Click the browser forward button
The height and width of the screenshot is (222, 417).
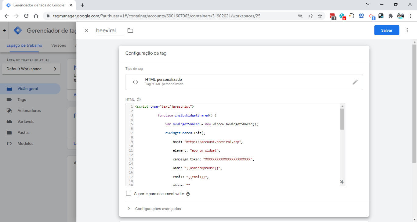[x=16, y=16]
